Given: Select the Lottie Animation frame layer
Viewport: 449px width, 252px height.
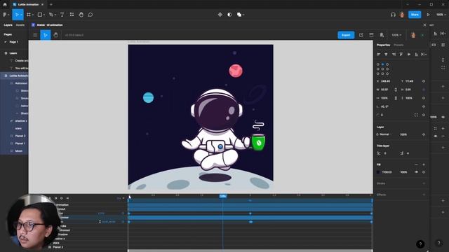Looking at the screenshot, I should [x=14, y=76].
